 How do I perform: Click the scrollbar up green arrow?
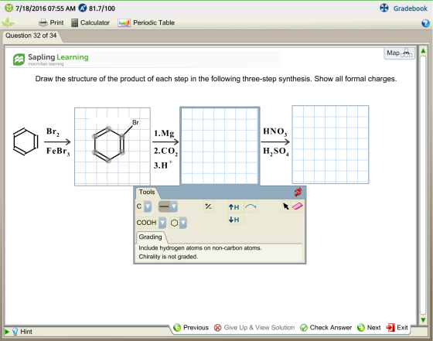[x=423, y=51]
